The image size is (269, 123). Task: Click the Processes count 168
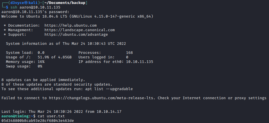(129, 53)
